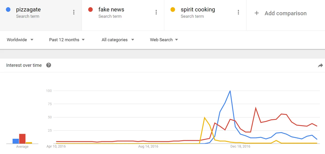Click the share arrow icon
Image resolution: width=325 pixels, height=154 pixels.
(320, 65)
